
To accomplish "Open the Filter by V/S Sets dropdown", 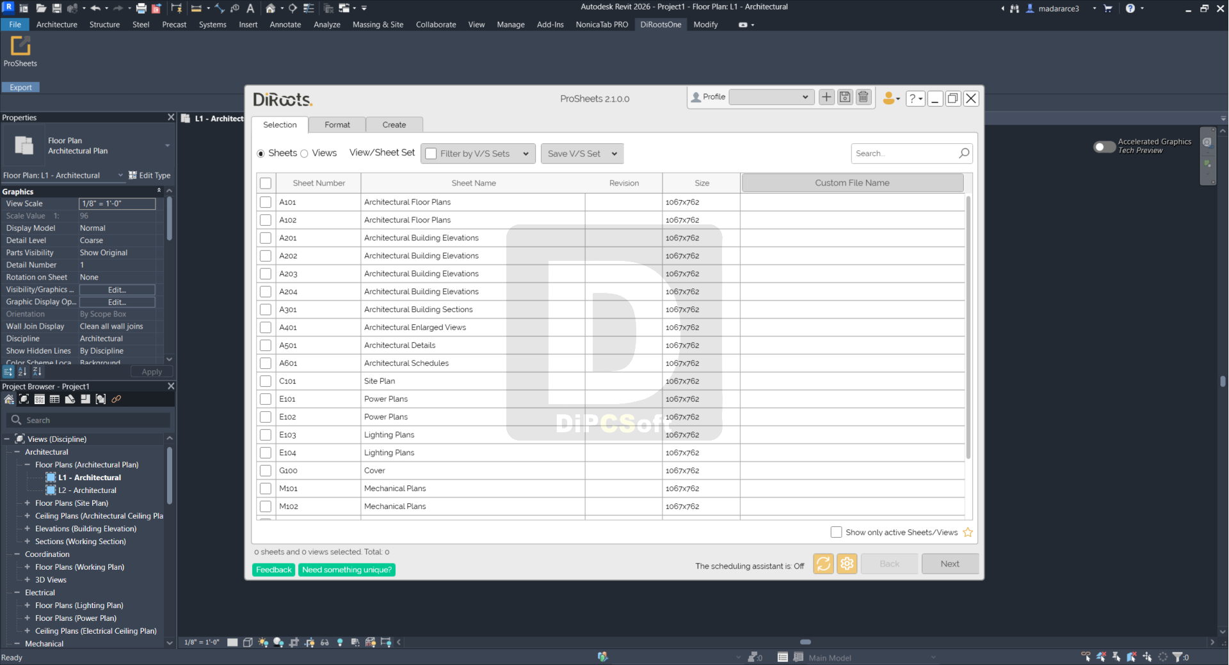I will 478,153.
